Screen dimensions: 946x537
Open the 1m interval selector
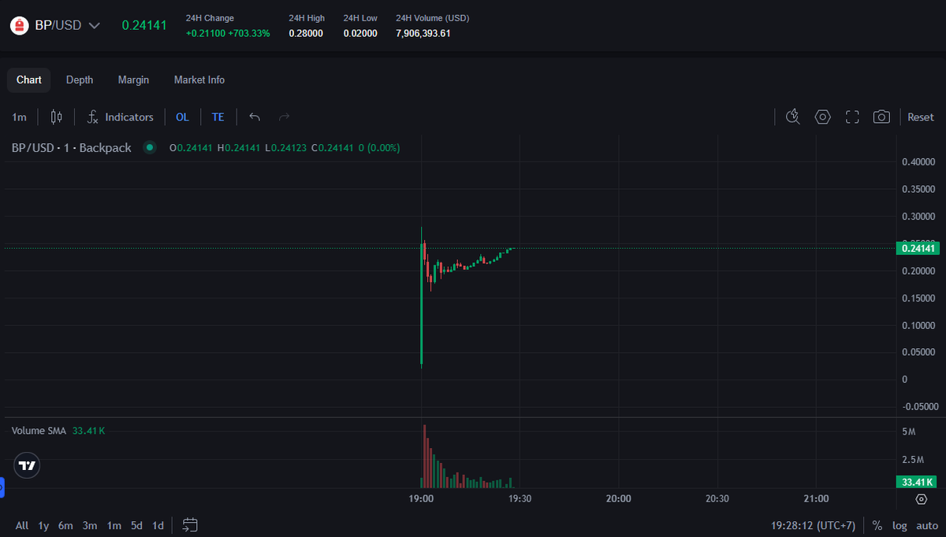coord(19,117)
